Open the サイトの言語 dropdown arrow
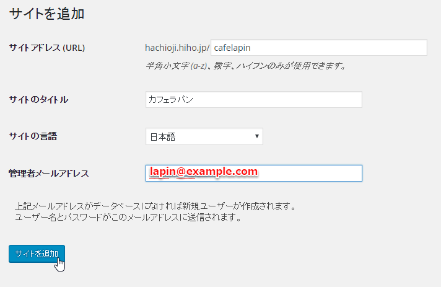The width and height of the screenshot is (441, 287). pyautogui.click(x=256, y=136)
